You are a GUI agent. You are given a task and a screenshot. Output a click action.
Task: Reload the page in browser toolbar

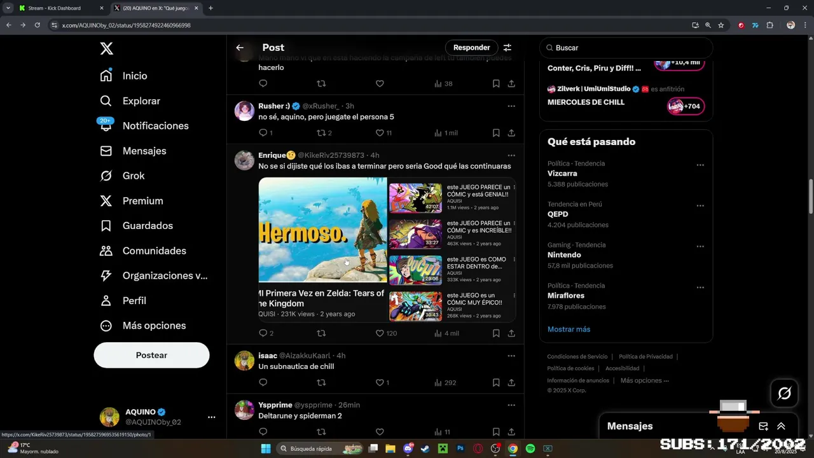[37, 25]
